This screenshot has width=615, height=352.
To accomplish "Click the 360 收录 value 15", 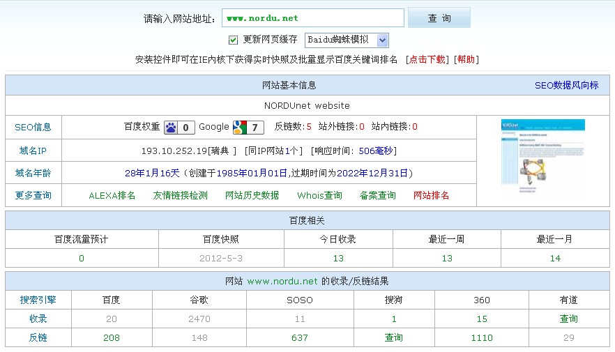I will (482, 319).
